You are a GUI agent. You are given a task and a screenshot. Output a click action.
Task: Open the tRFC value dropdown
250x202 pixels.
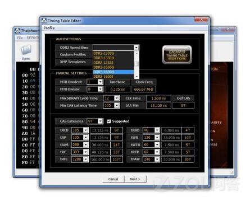86,159
